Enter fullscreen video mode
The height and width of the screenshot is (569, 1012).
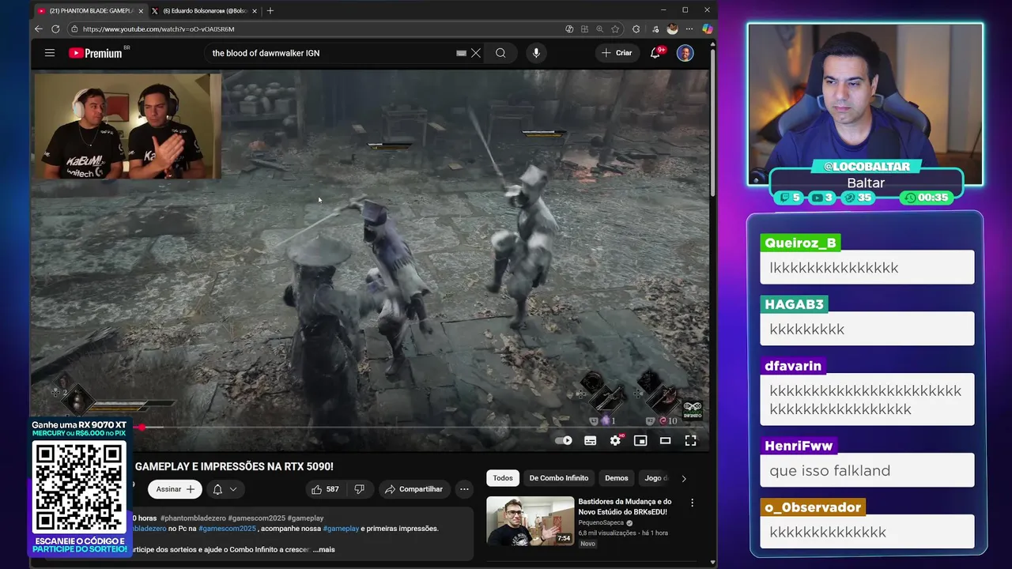690,441
